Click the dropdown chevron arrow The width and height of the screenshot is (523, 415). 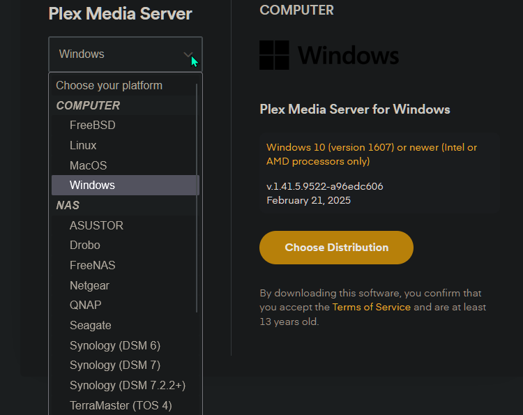click(188, 54)
